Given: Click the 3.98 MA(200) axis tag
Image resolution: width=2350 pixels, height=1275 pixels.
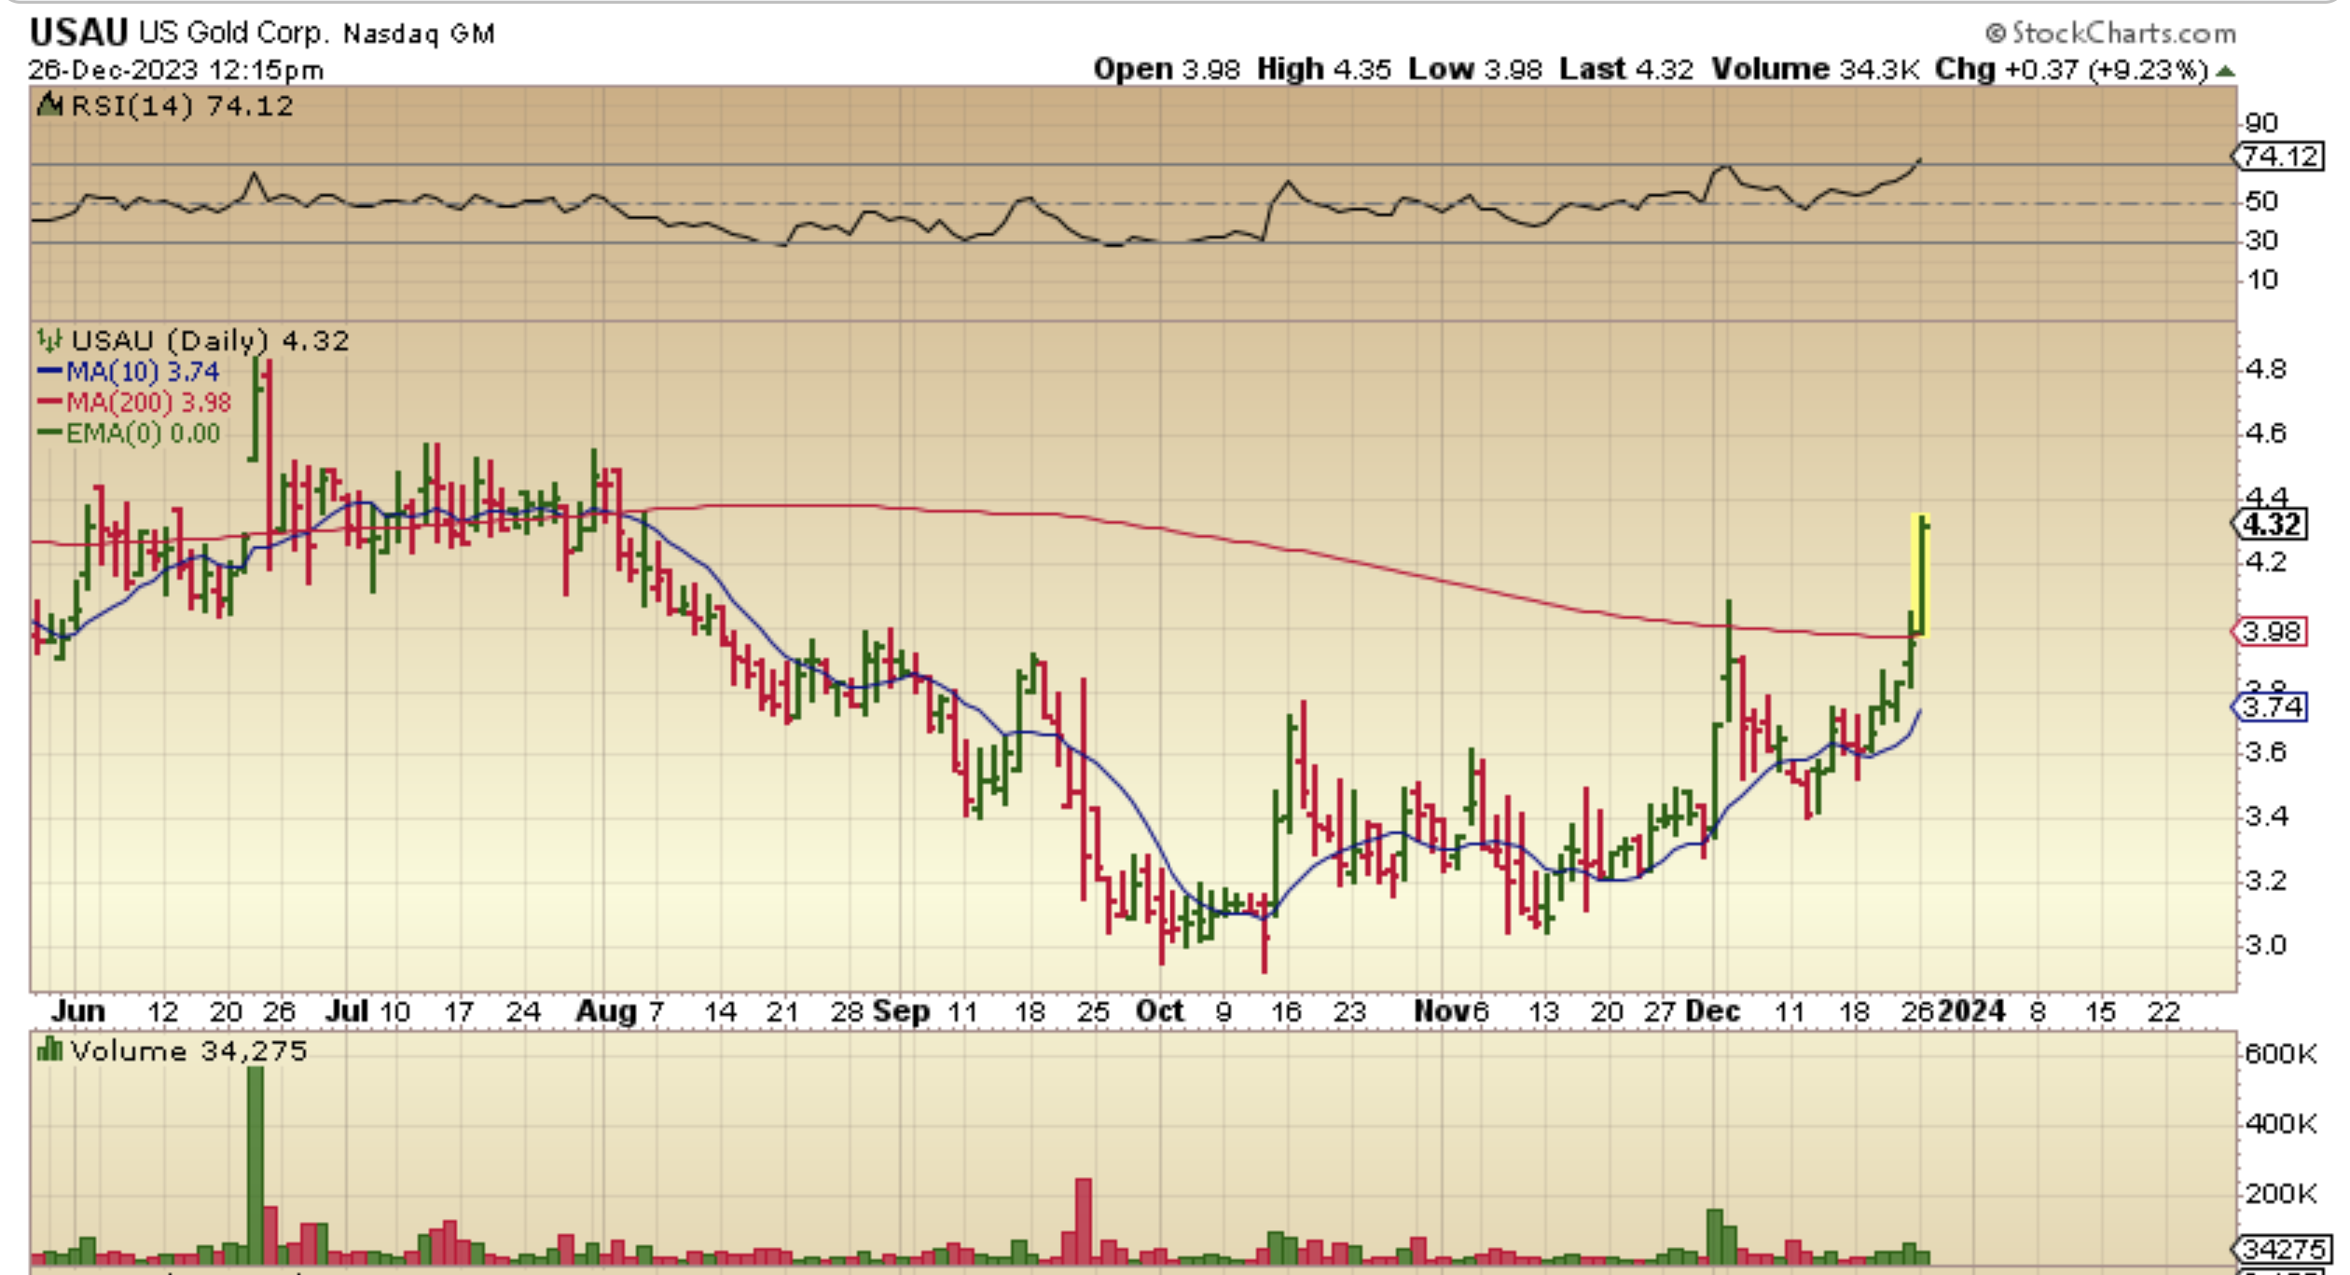Looking at the screenshot, I should pyautogui.click(x=2272, y=632).
